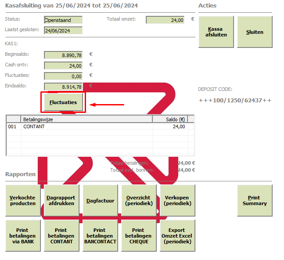This screenshot has height=260, width=284.
Task: Click the Saldo (€) column header
Action: point(170,119)
